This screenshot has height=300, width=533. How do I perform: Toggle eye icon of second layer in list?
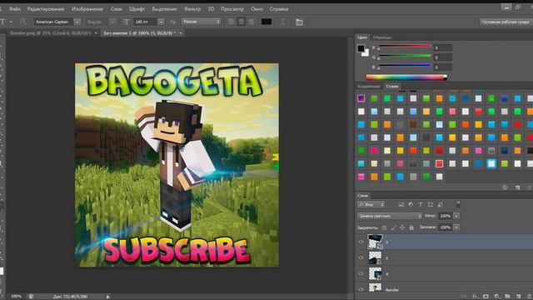(361, 257)
